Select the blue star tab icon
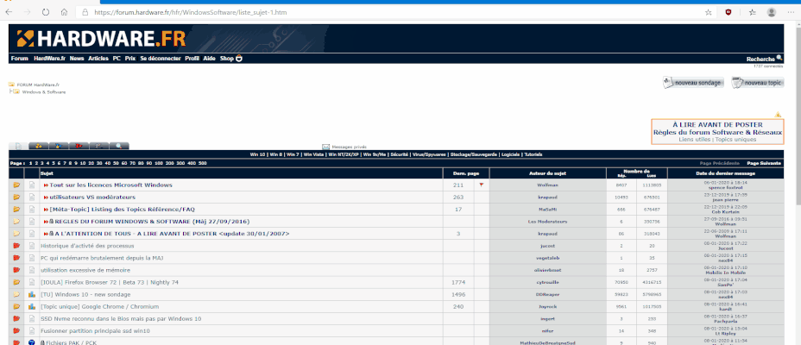Screen dimensions: 801x345 (x=58, y=146)
